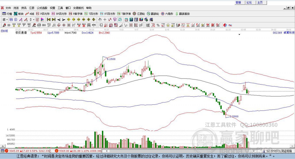
Task: Click the 主页 link
Action: click(x=260, y=2)
